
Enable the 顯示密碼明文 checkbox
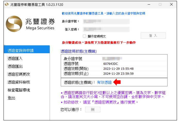tap(84, 36)
